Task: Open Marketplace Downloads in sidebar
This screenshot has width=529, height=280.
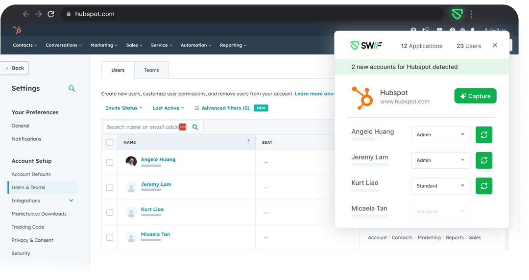Action: click(39, 214)
